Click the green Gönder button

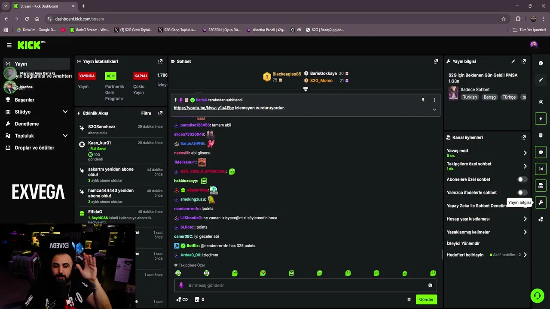pyautogui.click(x=426, y=300)
